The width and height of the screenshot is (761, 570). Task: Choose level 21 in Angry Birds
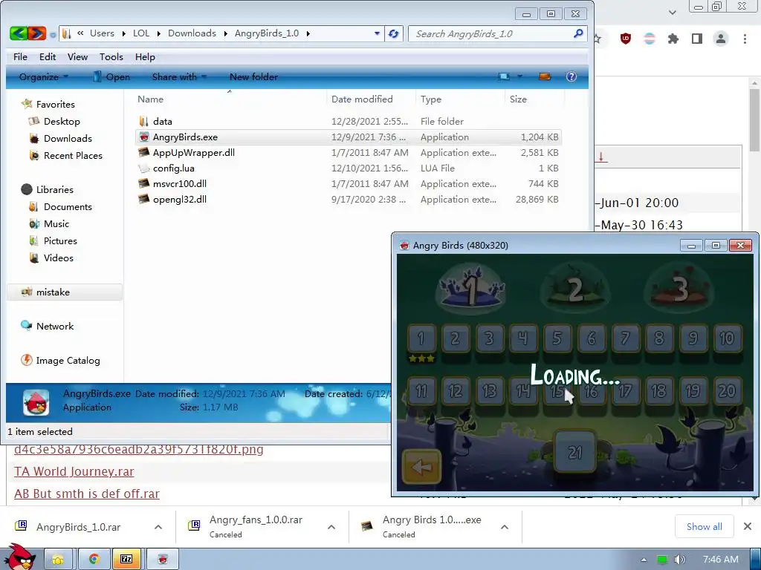(x=574, y=452)
